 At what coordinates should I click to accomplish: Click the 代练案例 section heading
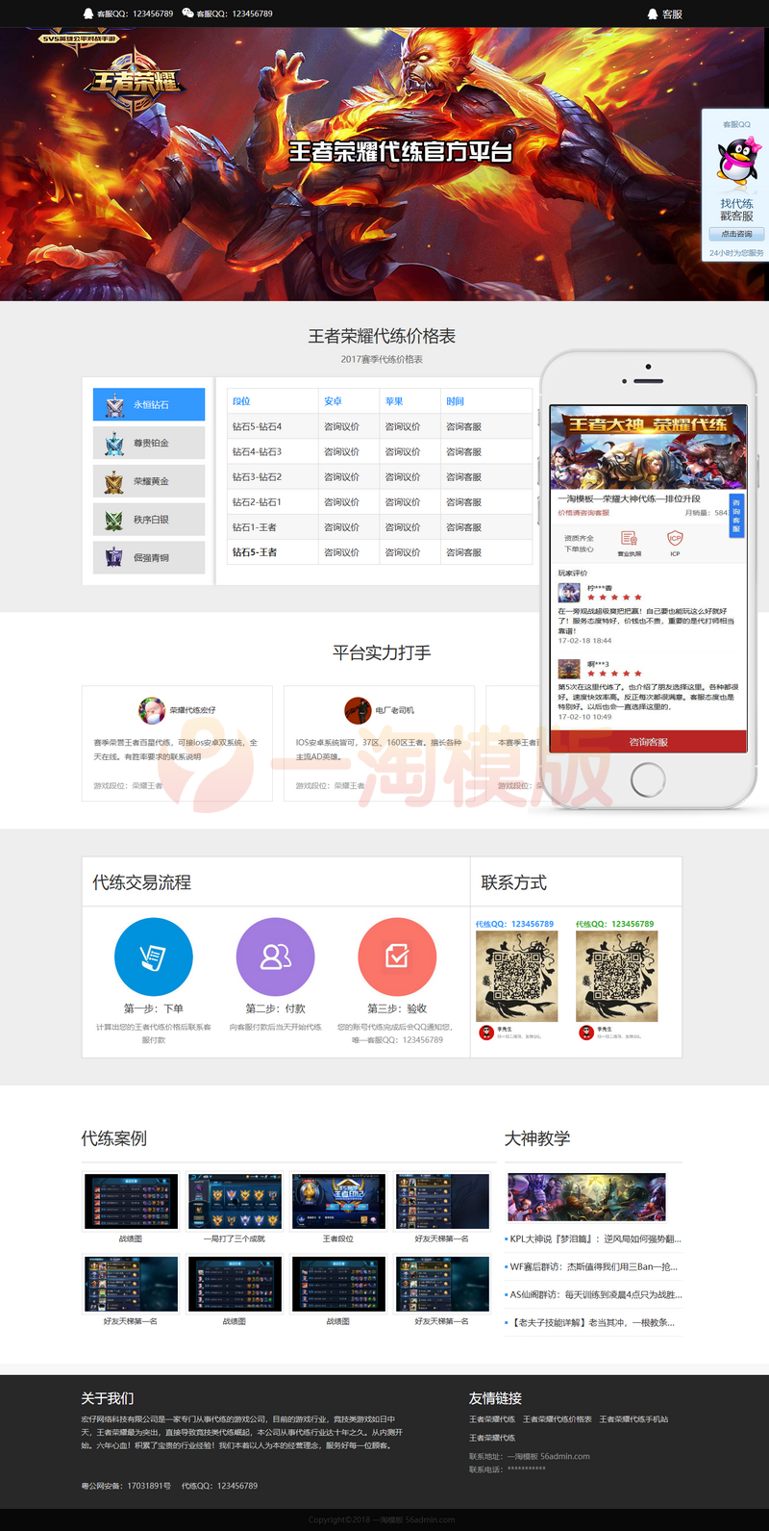pyautogui.click(x=114, y=1138)
